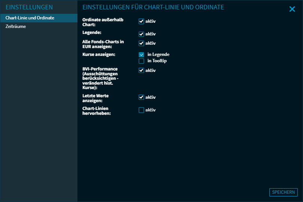The image size is (303, 202).
Task: Click the 'in Tooltip' label text
Action: tap(157, 61)
